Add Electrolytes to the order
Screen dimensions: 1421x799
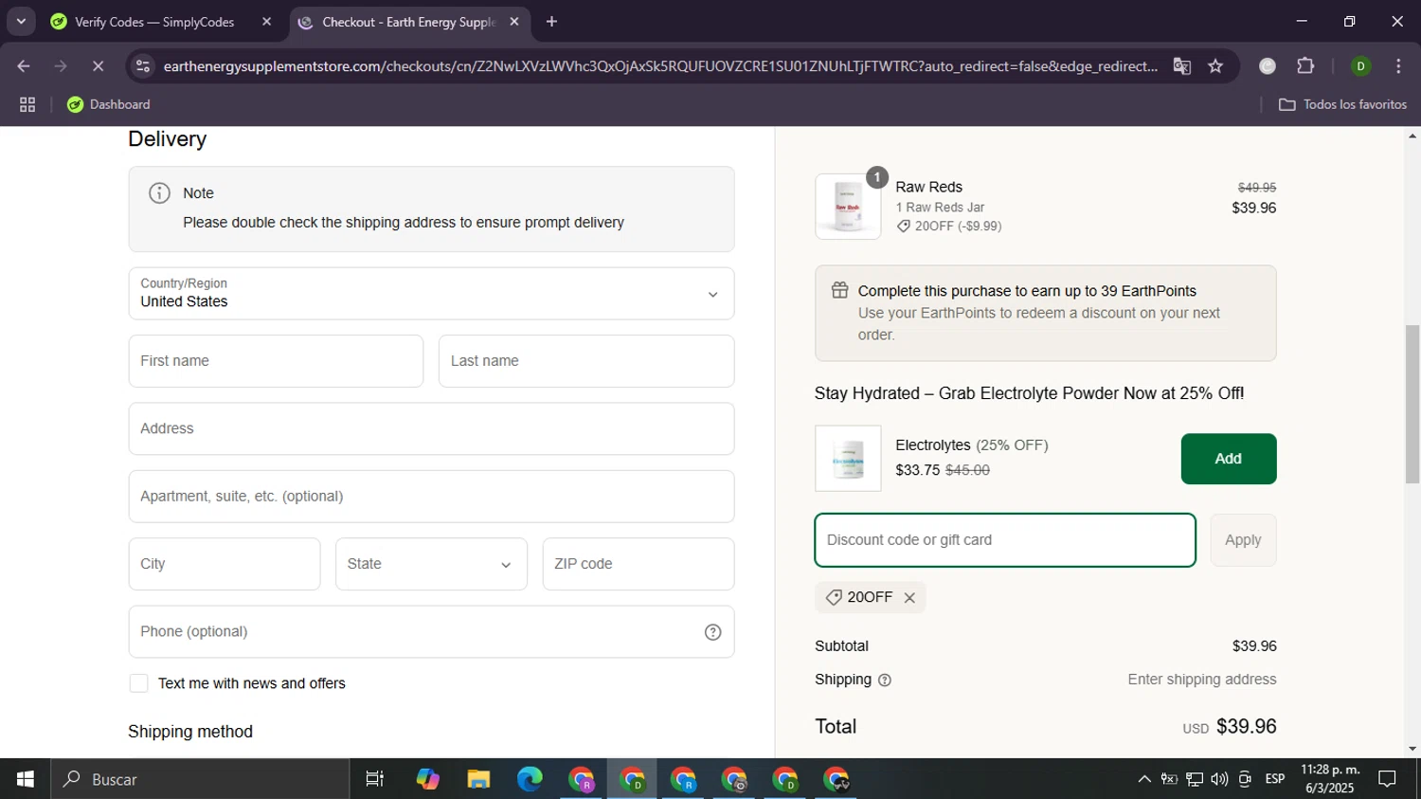[x=1229, y=459]
